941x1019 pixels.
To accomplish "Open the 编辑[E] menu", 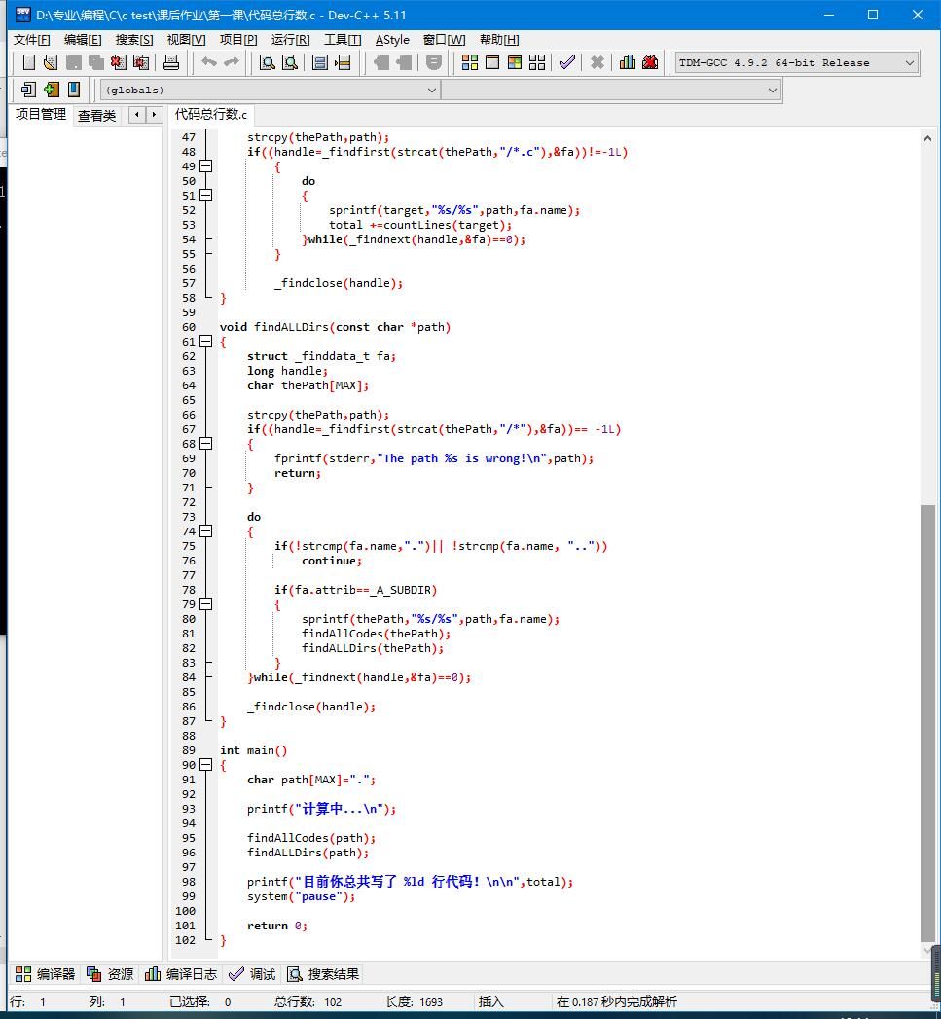I will [83, 40].
